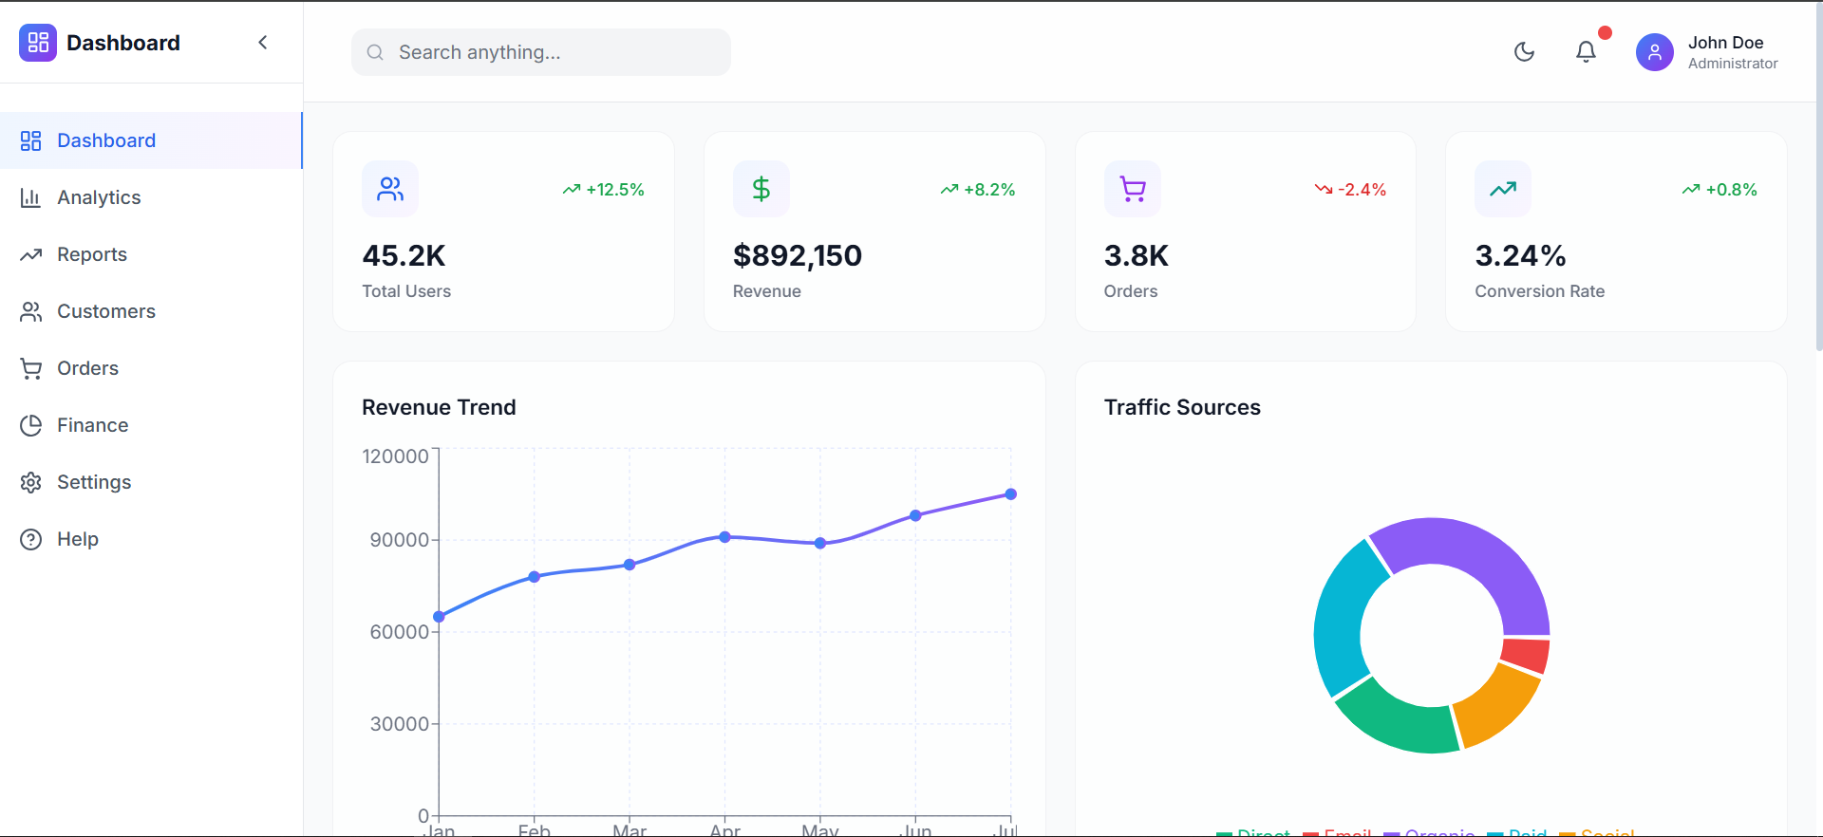
Task: Click the search magnifier icon
Action: coord(375,52)
